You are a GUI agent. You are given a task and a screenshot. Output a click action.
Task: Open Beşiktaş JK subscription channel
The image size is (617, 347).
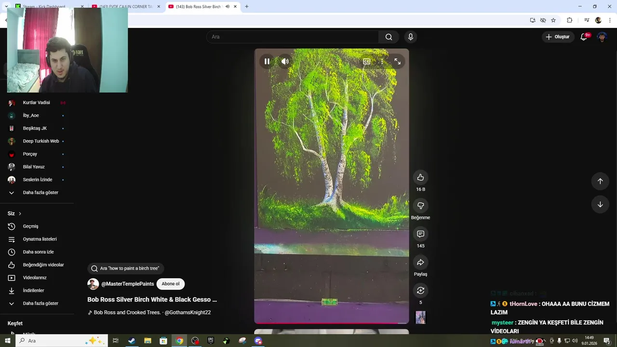(x=37, y=128)
